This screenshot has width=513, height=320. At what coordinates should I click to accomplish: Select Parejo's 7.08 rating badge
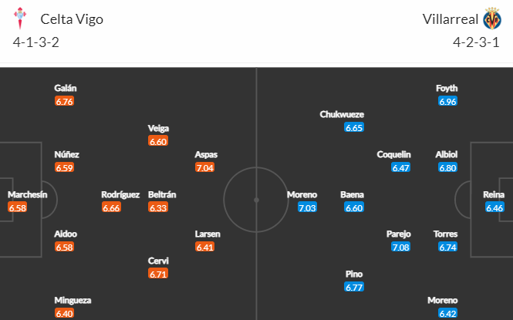pyautogui.click(x=401, y=247)
